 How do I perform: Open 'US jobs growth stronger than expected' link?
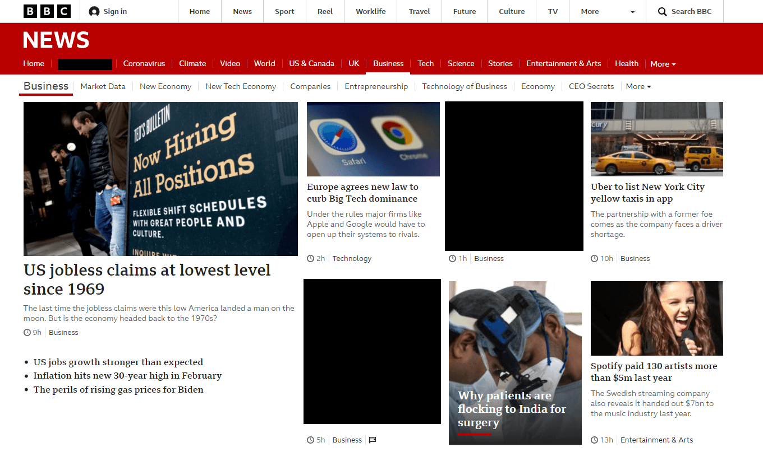click(118, 362)
